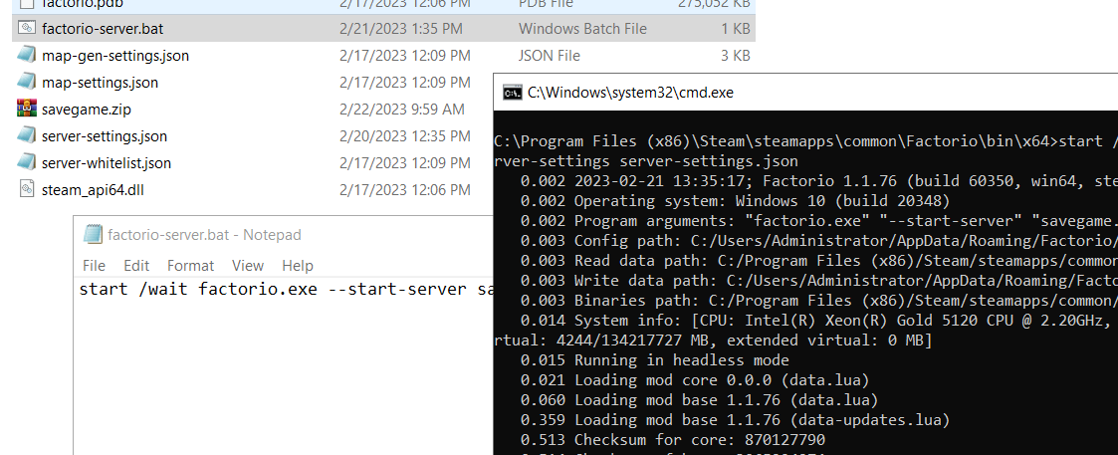
Task: Open the Help menu in Notepad
Action: [x=298, y=265]
